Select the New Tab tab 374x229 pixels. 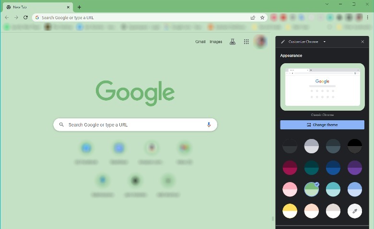pos(38,7)
